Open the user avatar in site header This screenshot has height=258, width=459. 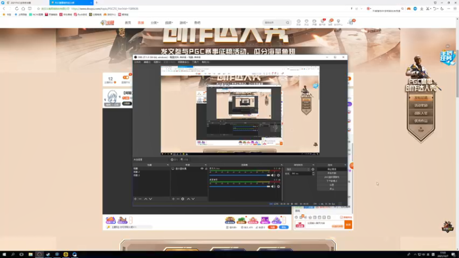(x=351, y=22)
